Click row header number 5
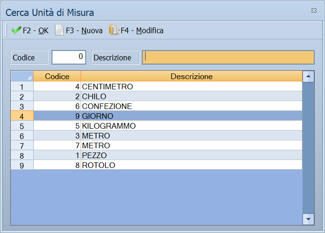The height and width of the screenshot is (233, 325). 22,126
